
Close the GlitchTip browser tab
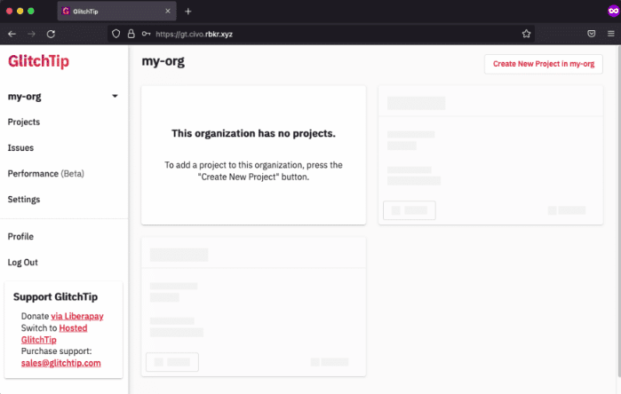click(x=168, y=11)
